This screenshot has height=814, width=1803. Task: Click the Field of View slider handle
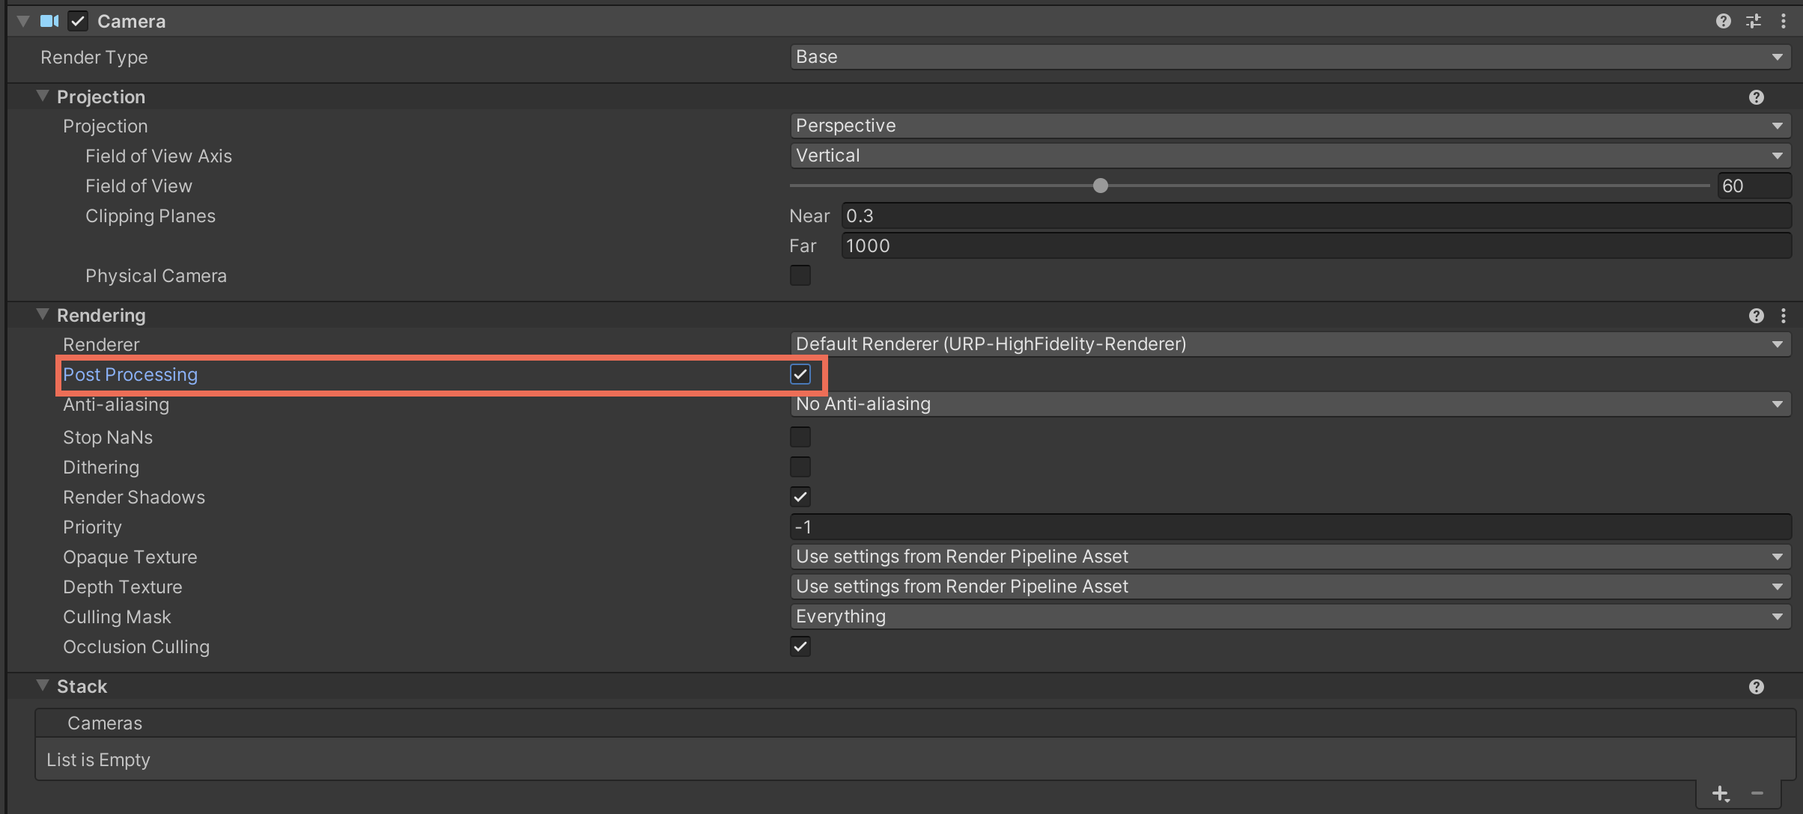click(x=1100, y=186)
